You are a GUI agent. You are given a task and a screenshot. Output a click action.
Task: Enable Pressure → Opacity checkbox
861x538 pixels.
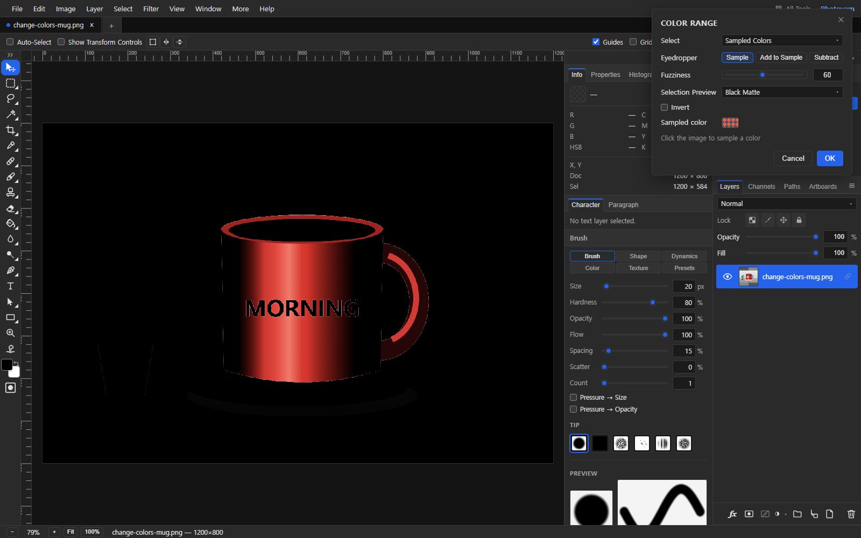[573, 409]
